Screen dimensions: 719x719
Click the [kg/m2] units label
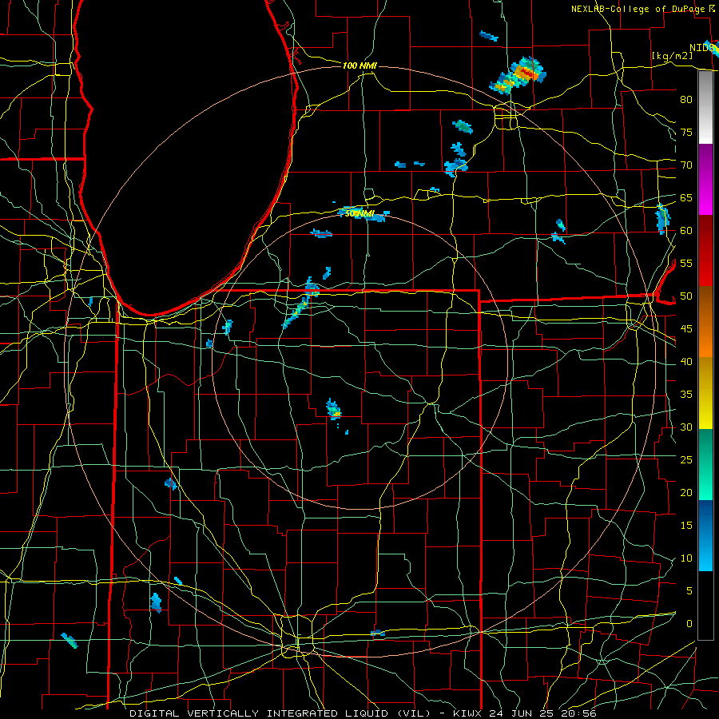click(x=672, y=56)
